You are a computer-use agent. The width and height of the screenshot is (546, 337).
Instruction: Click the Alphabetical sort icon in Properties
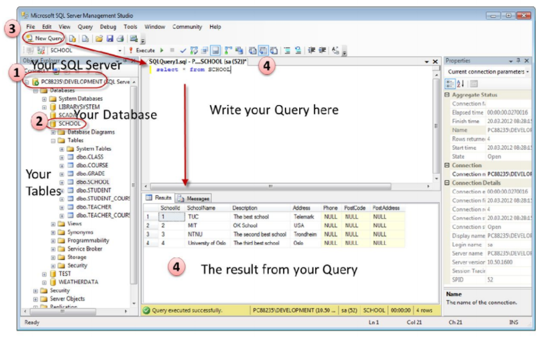[x=460, y=84]
